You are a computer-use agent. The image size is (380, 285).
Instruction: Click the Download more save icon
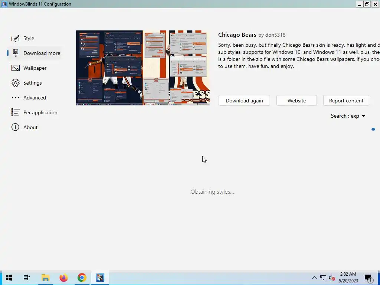coord(16,53)
